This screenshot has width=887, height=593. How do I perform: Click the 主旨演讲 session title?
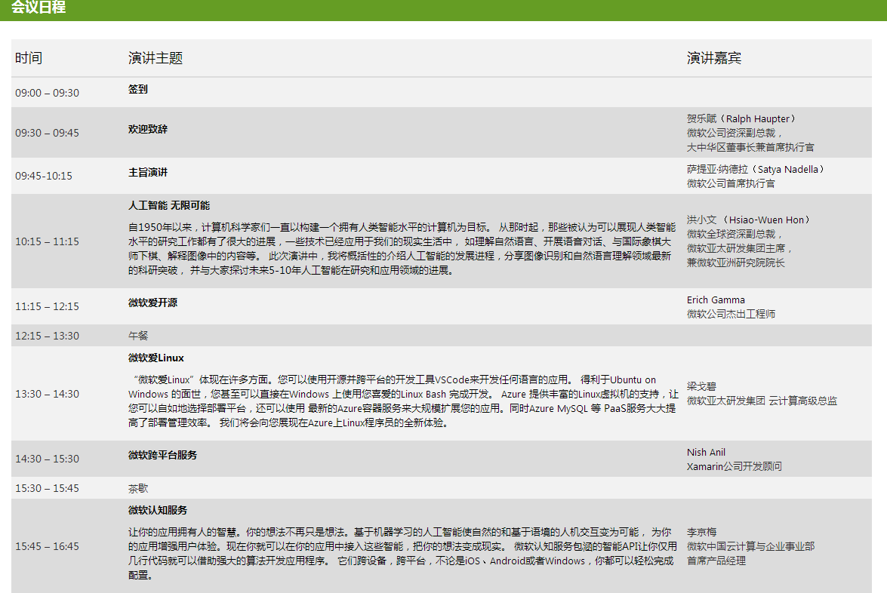click(x=148, y=172)
